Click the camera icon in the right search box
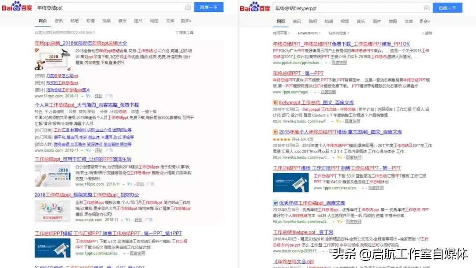The image size is (476, 268). (427, 7)
